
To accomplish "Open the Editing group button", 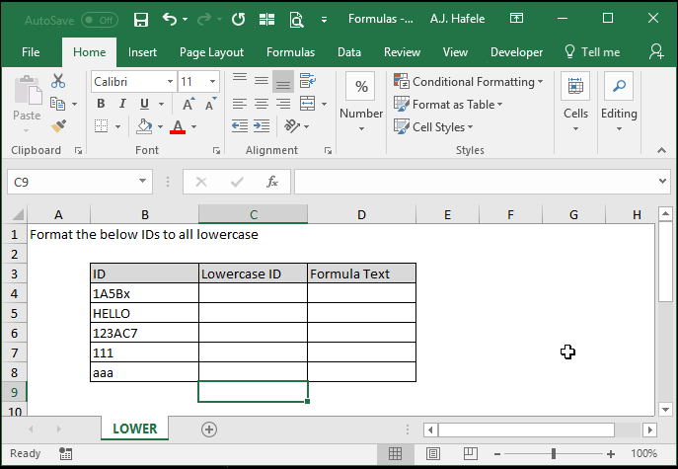I will pos(619,103).
